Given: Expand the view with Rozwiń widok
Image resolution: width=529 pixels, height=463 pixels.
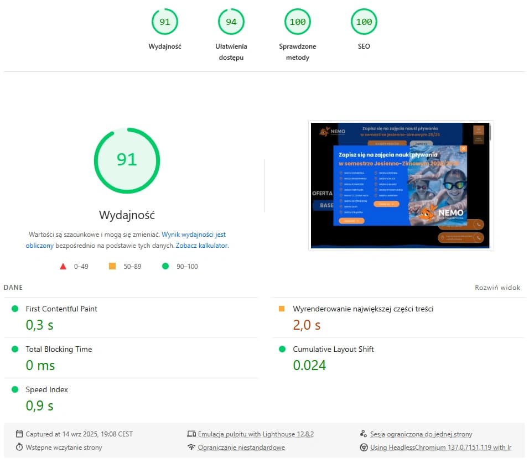Looking at the screenshot, I should pyautogui.click(x=497, y=288).
